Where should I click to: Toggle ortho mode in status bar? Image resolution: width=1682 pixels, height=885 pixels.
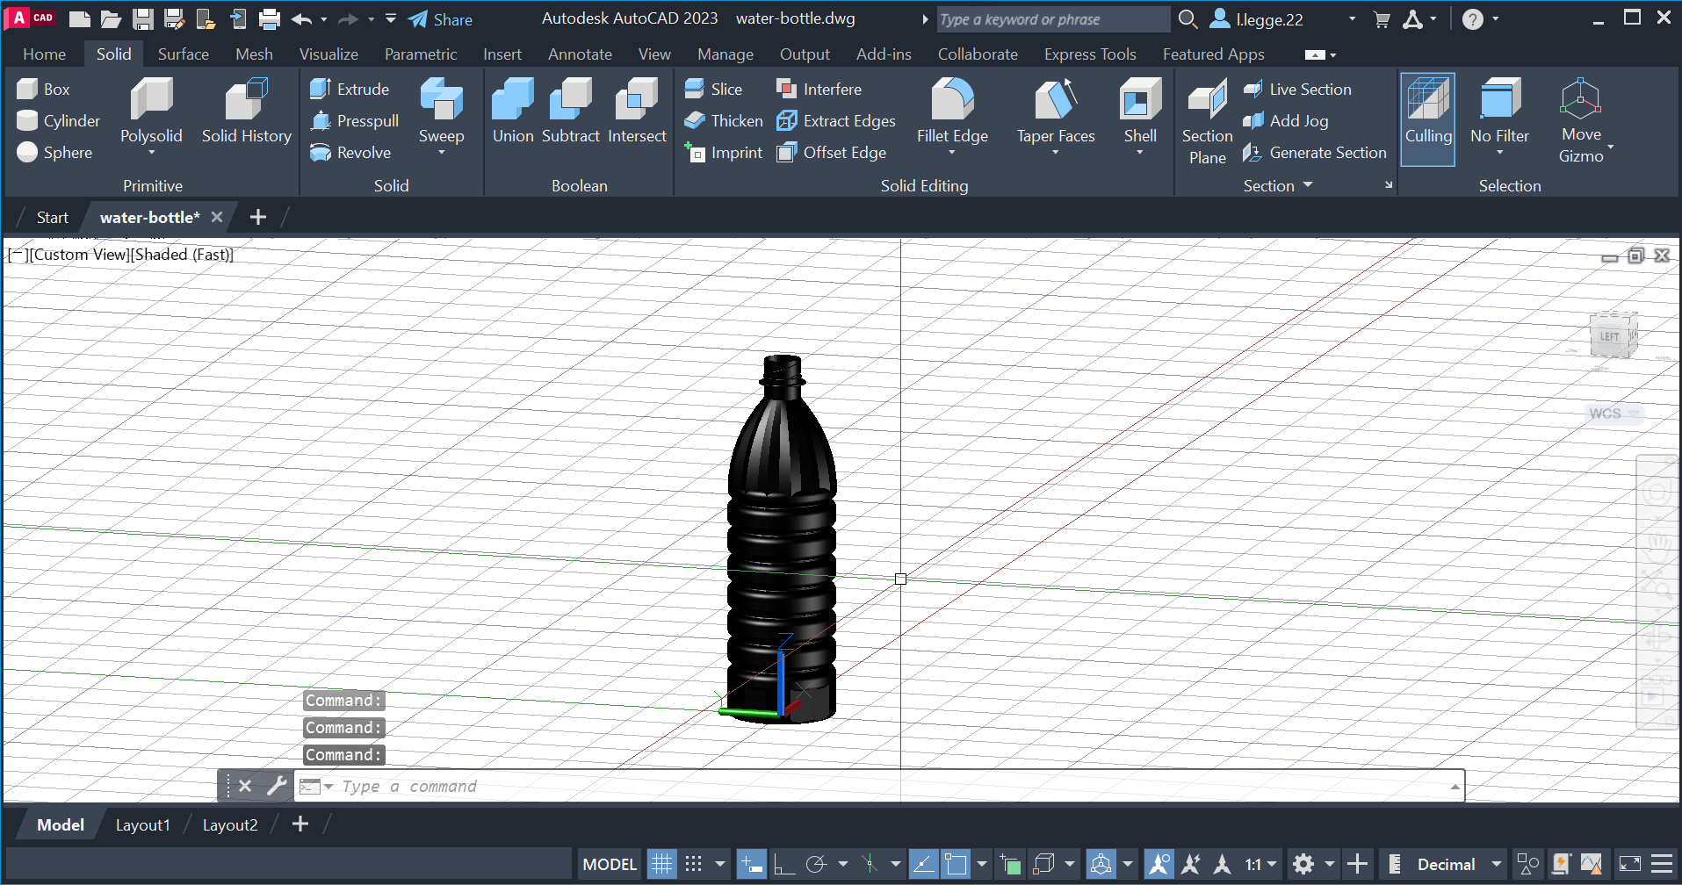783,864
